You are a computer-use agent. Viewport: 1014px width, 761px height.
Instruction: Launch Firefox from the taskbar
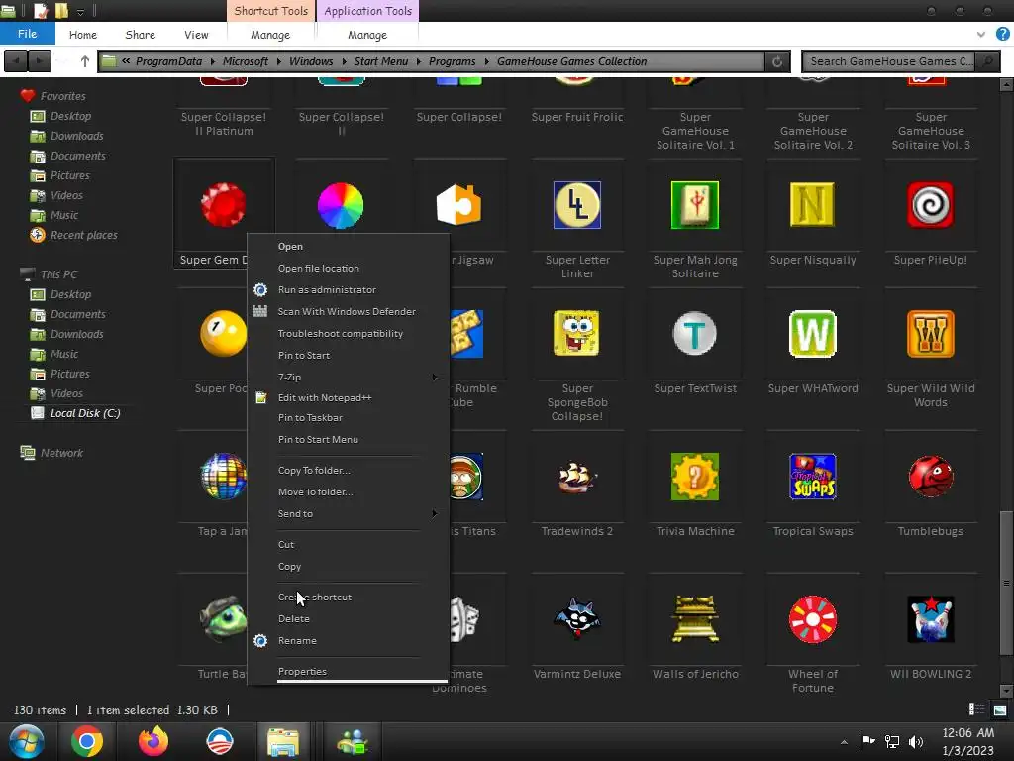tap(153, 741)
